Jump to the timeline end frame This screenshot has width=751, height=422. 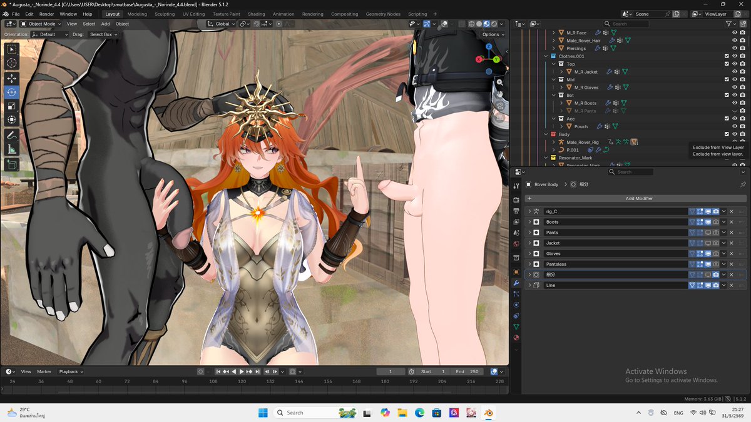(x=257, y=371)
